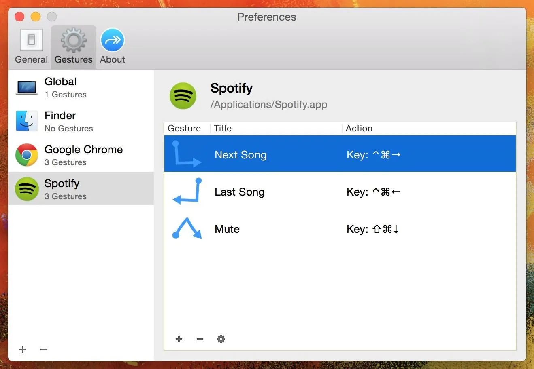Image resolution: width=534 pixels, height=369 pixels.
Task: Remove selected application from sidebar
Action: pyautogui.click(x=44, y=350)
